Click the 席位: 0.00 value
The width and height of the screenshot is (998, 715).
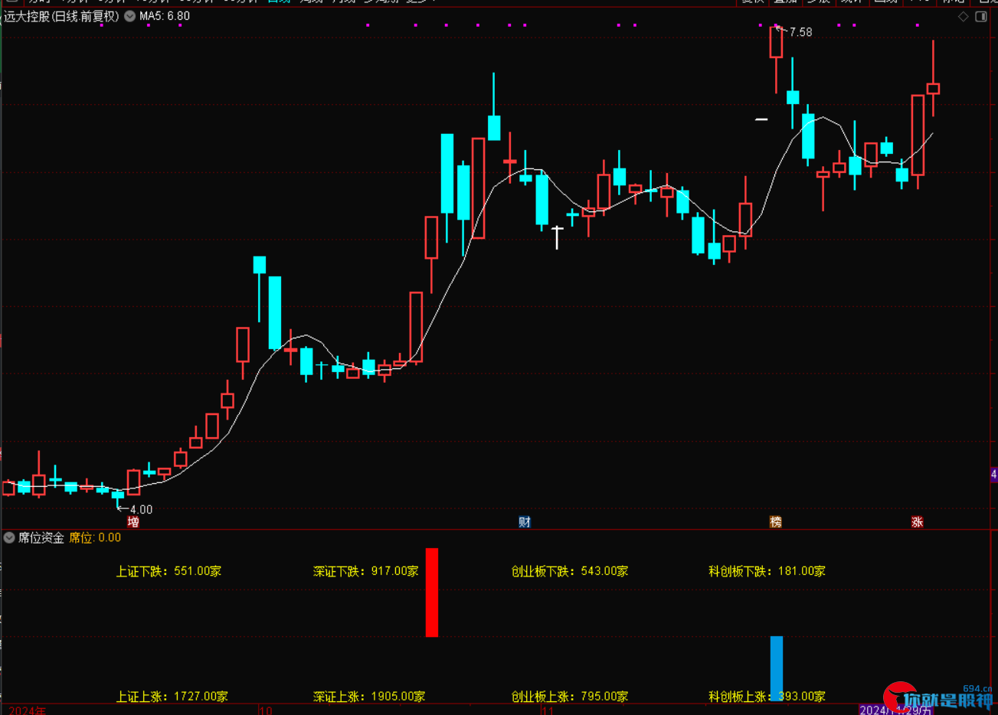click(x=95, y=537)
